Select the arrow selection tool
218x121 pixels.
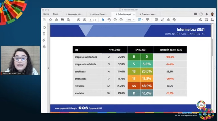click(103, 20)
